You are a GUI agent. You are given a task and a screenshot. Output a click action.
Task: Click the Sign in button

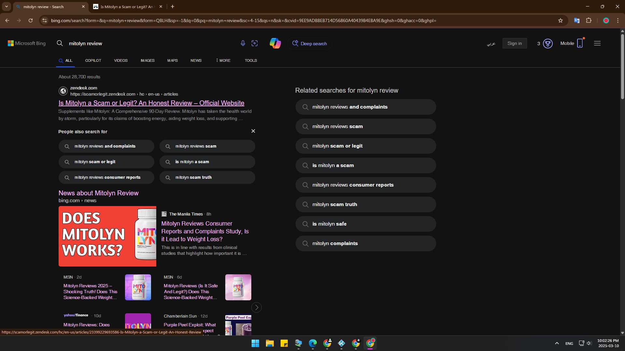click(x=515, y=43)
